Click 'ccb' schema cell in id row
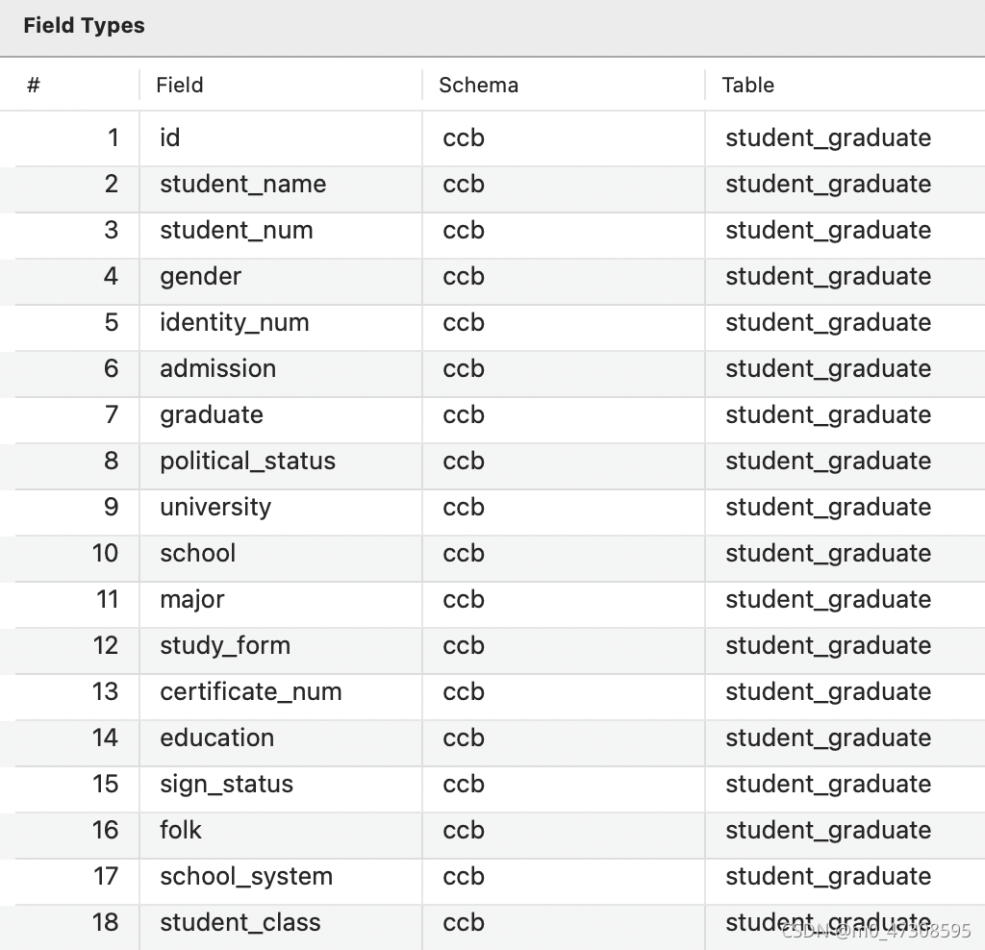 pyautogui.click(x=564, y=138)
